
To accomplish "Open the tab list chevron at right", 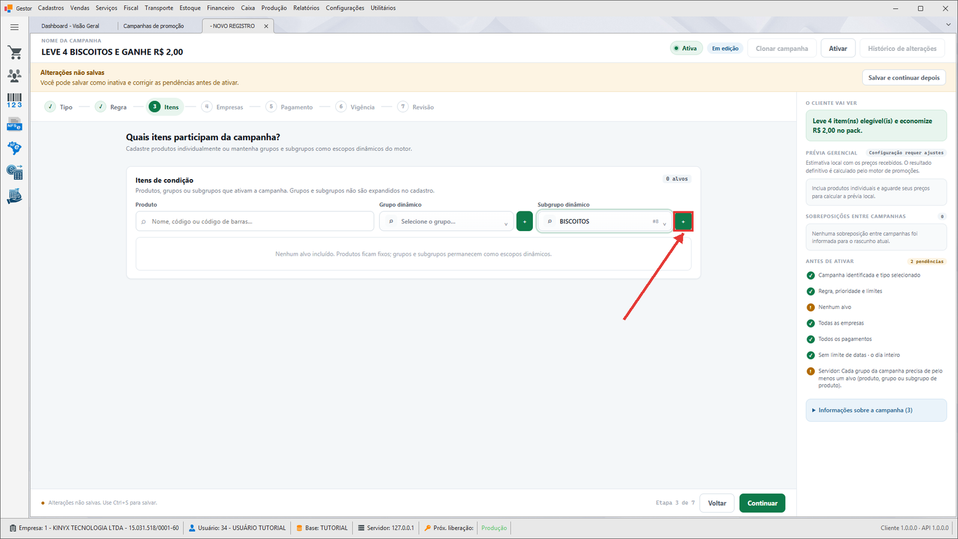I will (x=948, y=25).
